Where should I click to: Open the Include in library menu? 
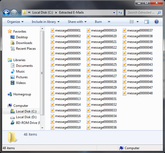45,22
